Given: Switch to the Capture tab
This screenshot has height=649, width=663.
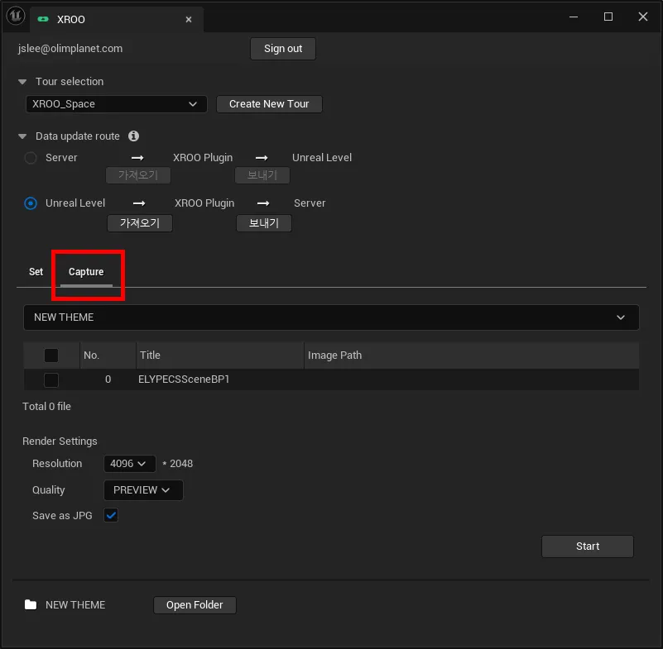Looking at the screenshot, I should [86, 272].
